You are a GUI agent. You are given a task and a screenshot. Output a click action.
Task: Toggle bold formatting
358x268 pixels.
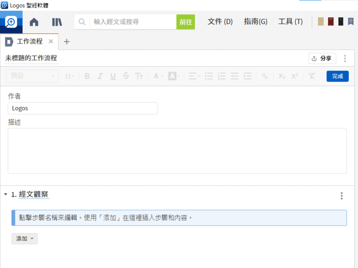click(x=87, y=76)
